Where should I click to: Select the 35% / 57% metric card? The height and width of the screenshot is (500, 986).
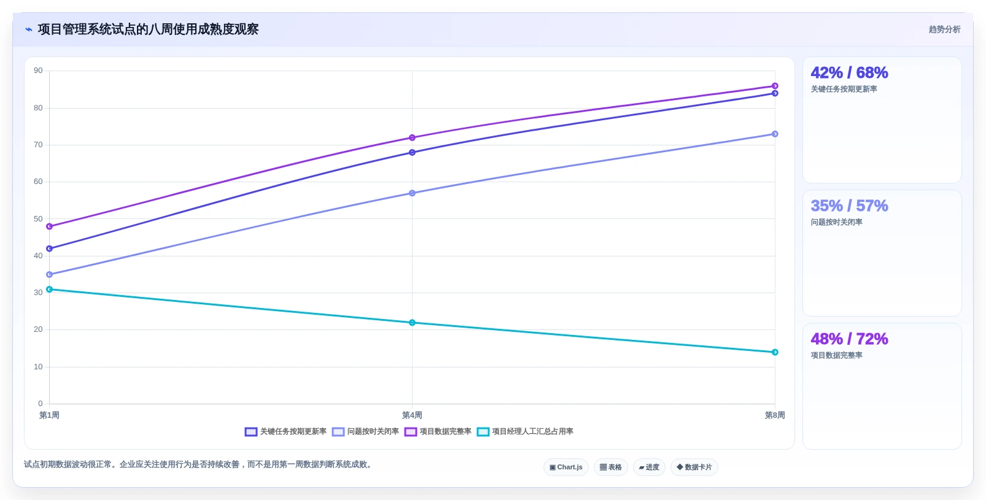[882, 253]
